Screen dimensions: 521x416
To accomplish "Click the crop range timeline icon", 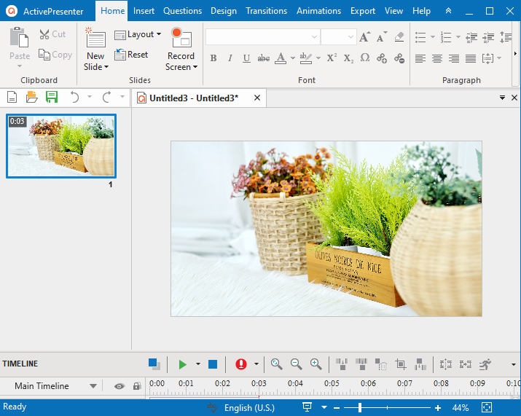I will 400,364.
